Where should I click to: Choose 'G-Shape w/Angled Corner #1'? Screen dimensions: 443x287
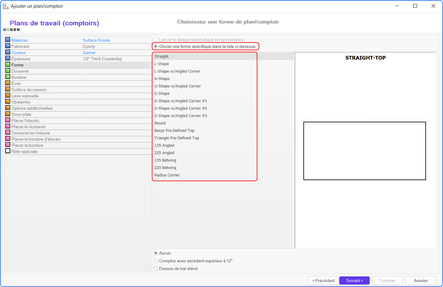224,101
